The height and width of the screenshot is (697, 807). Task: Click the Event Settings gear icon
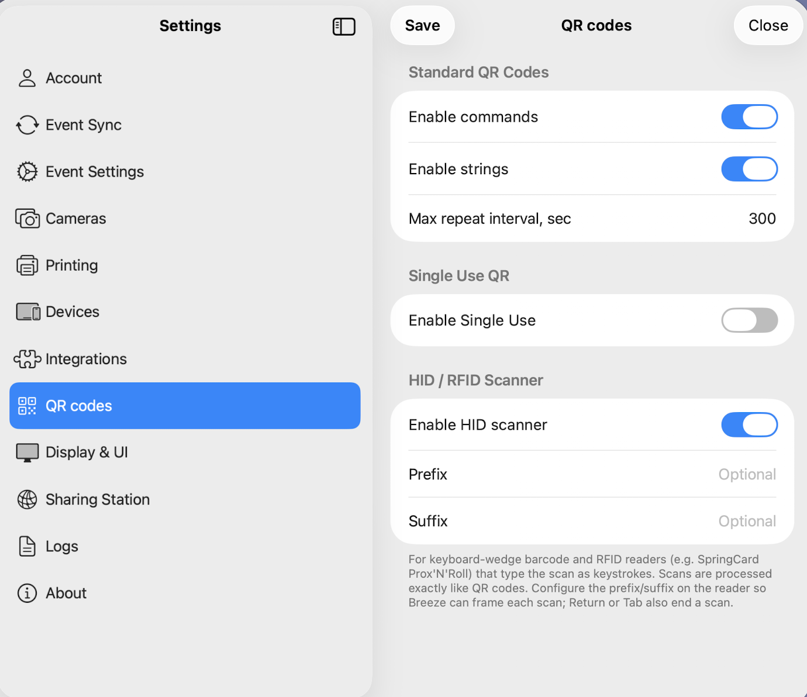coord(27,171)
